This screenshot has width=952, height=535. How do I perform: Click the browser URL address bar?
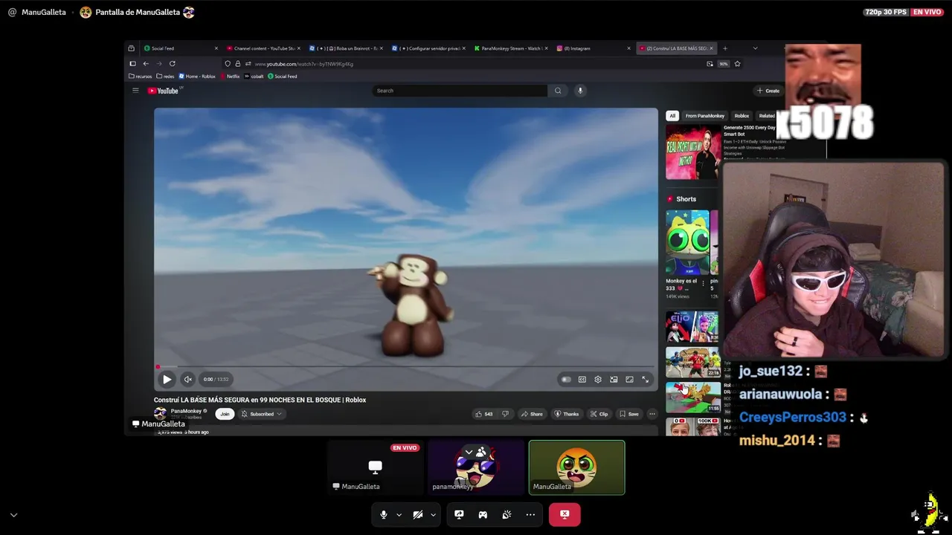coord(476,64)
